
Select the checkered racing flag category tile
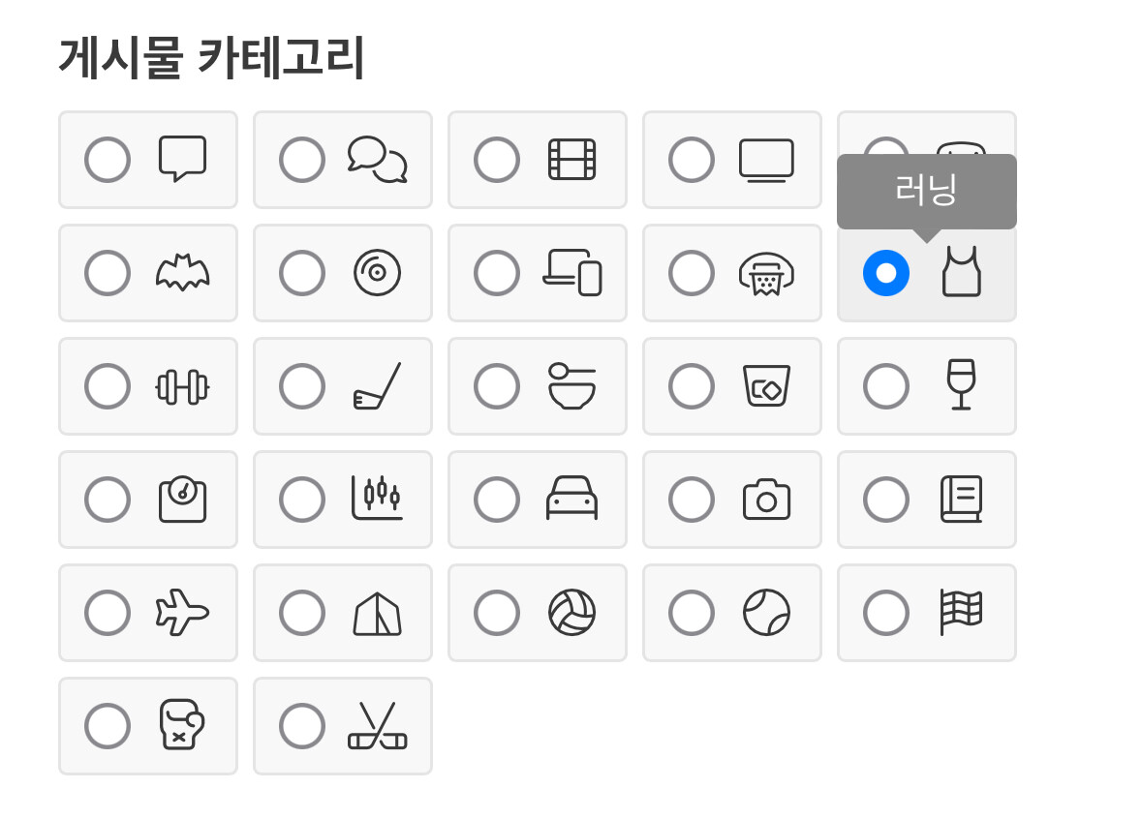click(927, 613)
